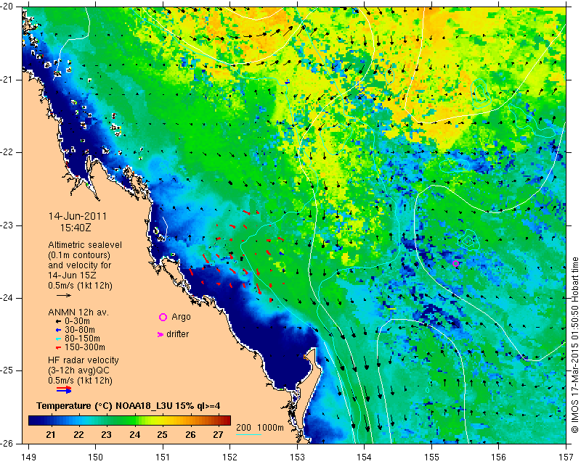
Task: Click the latitude axis label "-24"
Action: [8, 298]
